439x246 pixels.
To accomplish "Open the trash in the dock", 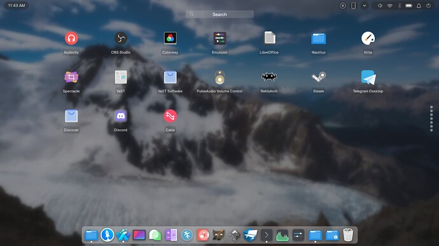I will pyautogui.click(x=348, y=235).
